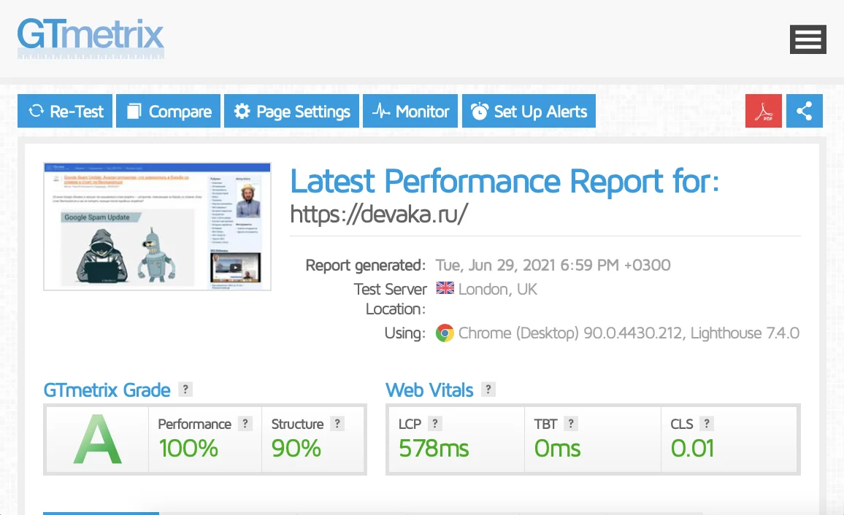Viewport: 844px width, 515px height.
Task: Click the 100% Performance score
Action: pyautogui.click(x=188, y=449)
